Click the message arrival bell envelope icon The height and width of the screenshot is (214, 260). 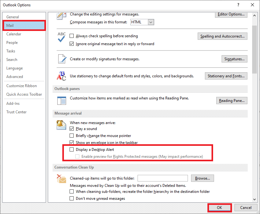click(61, 125)
